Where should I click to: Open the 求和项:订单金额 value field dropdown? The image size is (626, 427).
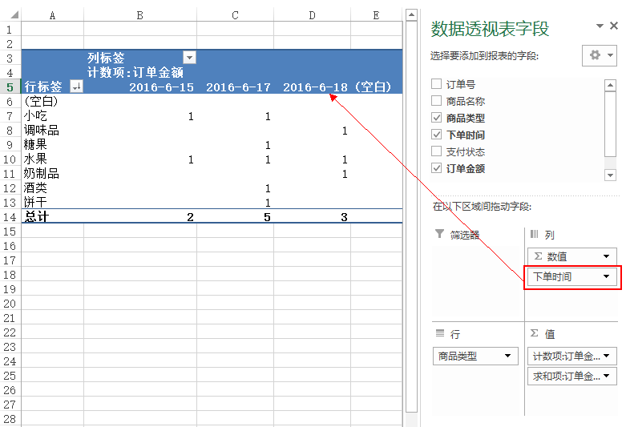coord(607,376)
